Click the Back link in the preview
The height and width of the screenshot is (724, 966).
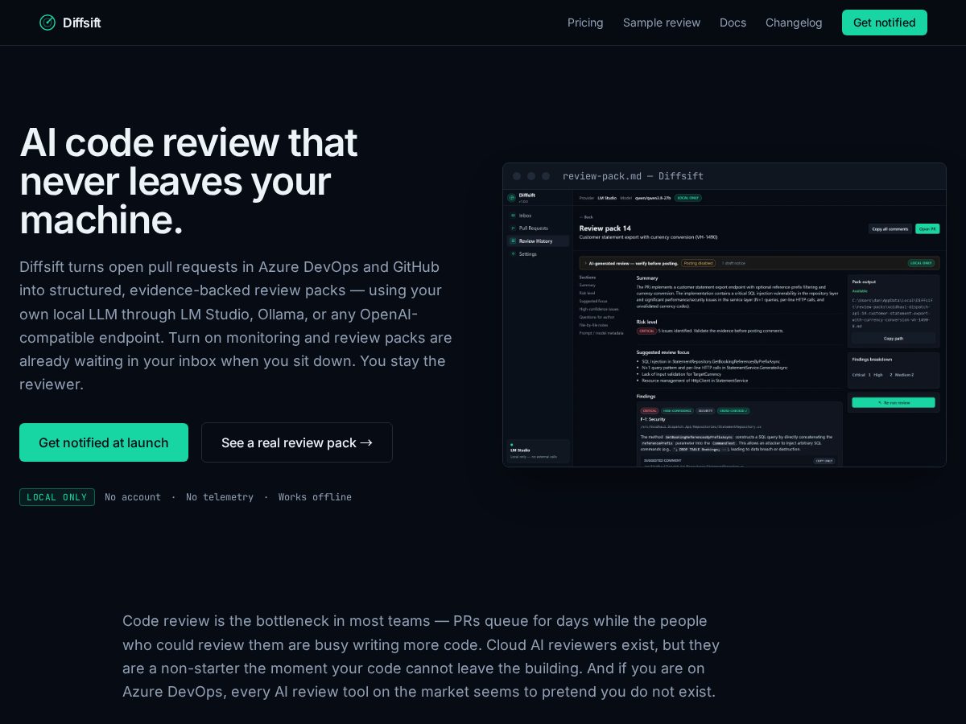pyautogui.click(x=586, y=217)
